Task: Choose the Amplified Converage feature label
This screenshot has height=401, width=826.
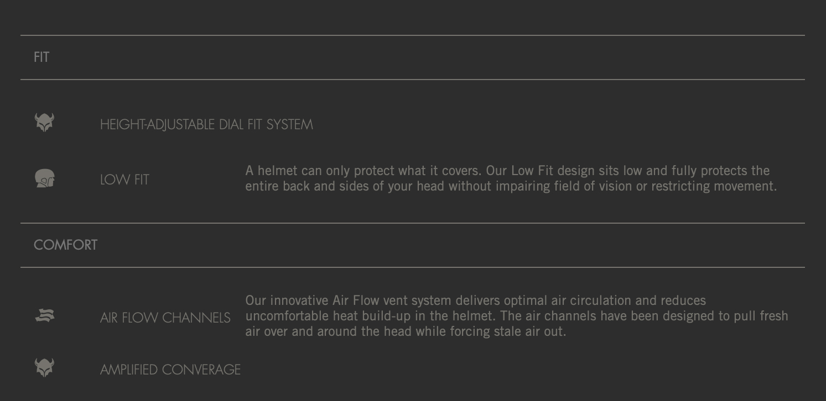Action: coord(170,370)
